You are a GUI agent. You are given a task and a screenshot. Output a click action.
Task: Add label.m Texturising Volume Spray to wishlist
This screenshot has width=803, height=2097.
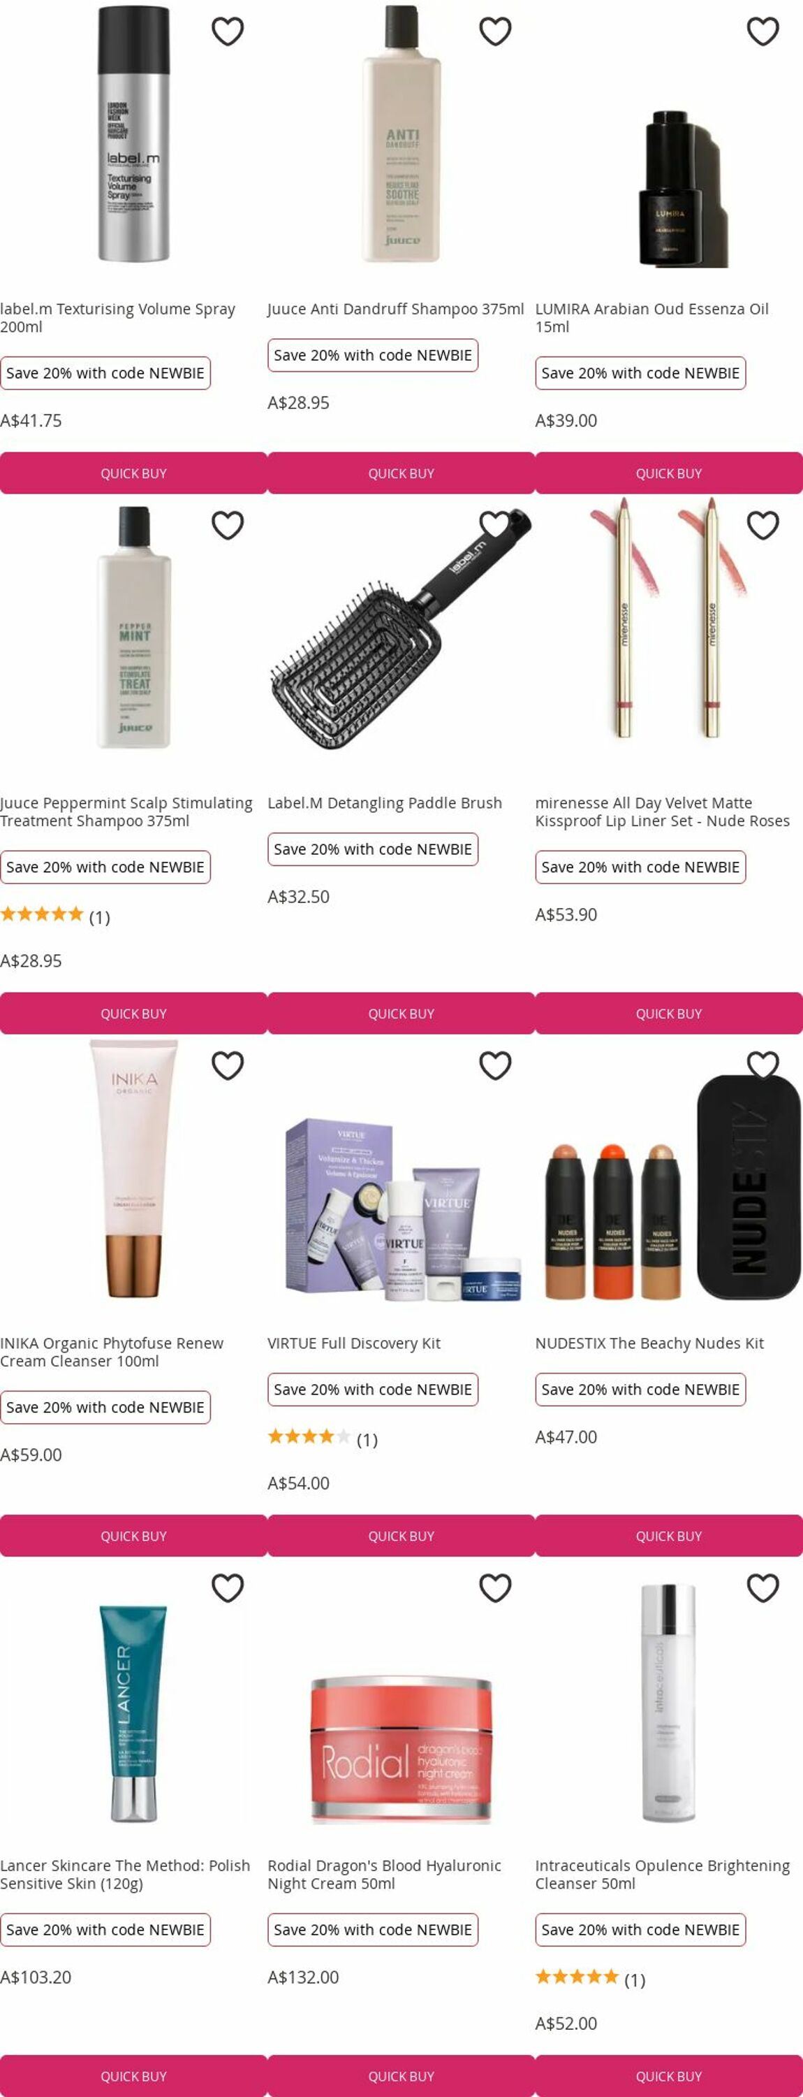pos(228,31)
